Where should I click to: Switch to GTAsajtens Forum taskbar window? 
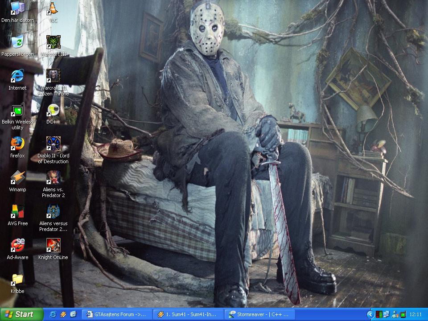click(x=117, y=314)
